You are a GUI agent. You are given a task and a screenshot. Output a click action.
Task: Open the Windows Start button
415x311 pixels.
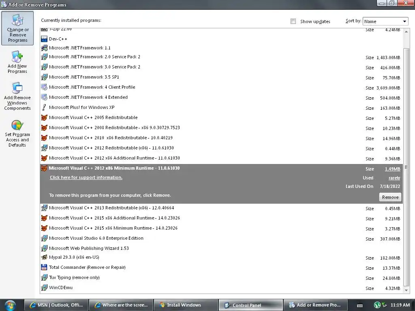(x=10, y=305)
